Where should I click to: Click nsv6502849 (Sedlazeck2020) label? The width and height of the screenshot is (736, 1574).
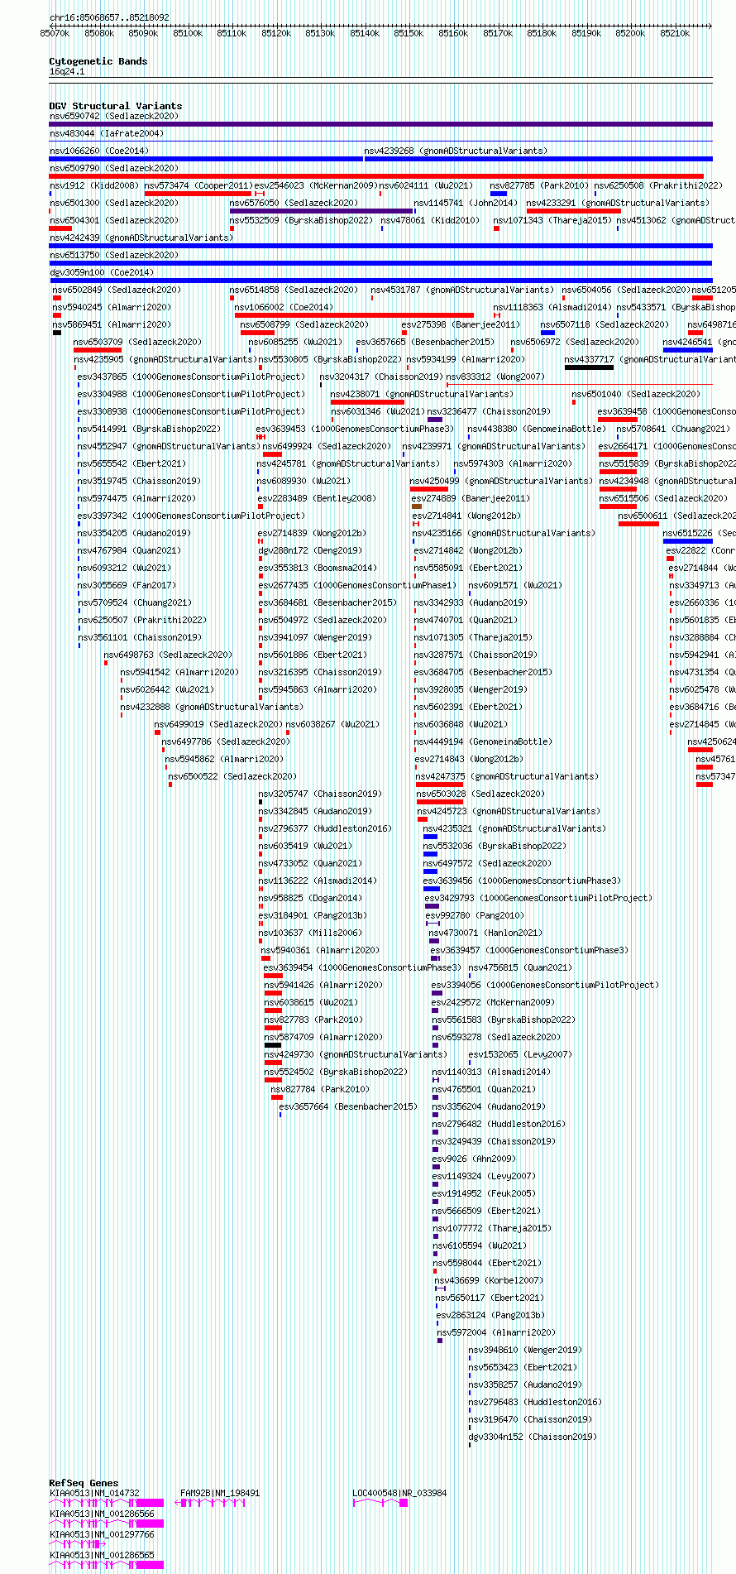(x=117, y=290)
